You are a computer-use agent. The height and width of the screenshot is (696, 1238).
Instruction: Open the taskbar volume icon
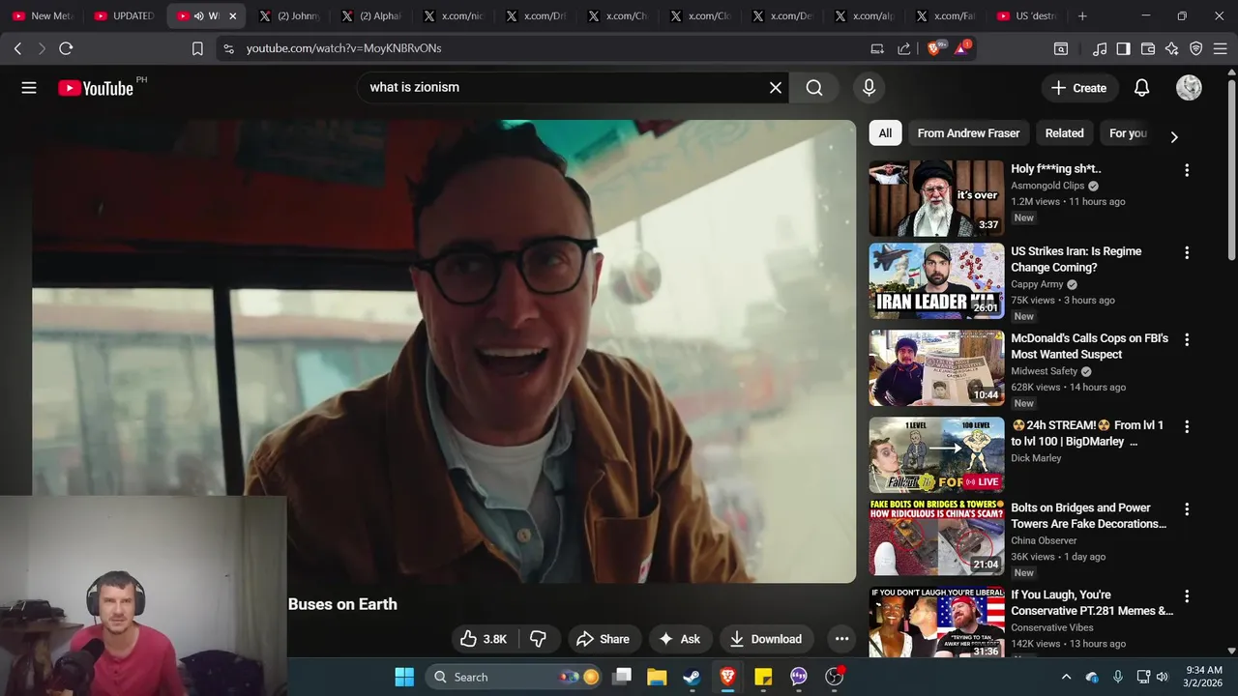coord(1163,677)
